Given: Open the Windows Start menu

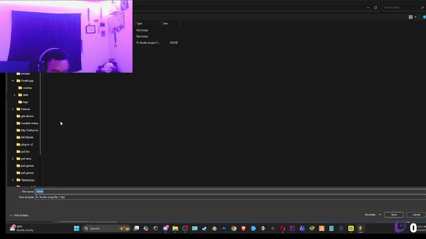Looking at the screenshot, I should click(x=77, y=228).
